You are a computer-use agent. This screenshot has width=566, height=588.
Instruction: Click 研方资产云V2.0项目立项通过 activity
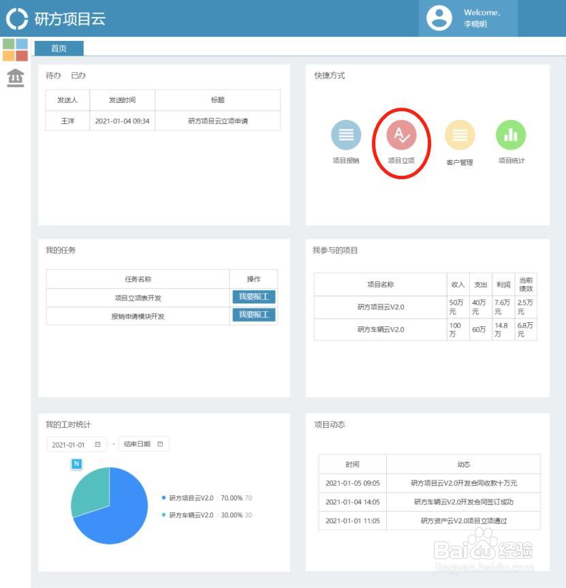464,521
